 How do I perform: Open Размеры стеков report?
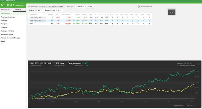(x=7, y=34)
